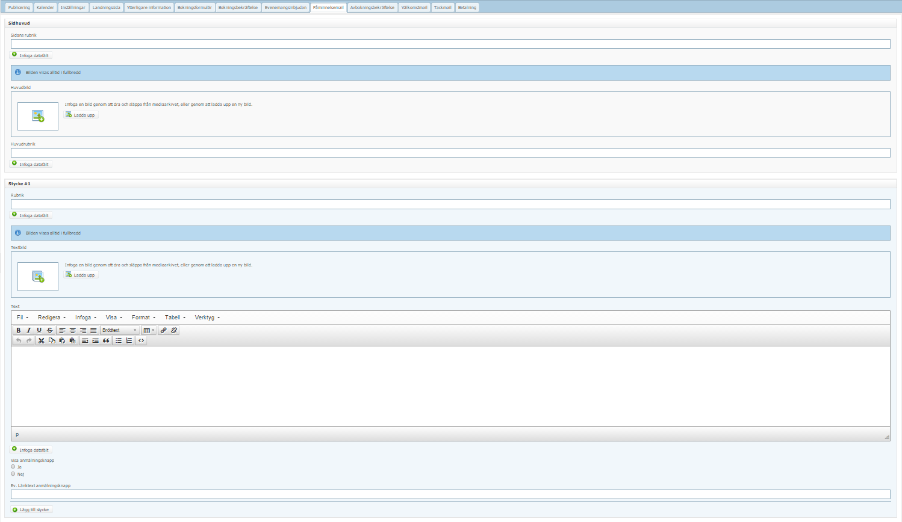The image size is (902, 522).
Task: Open source code view icon
Action: [142, 340]
